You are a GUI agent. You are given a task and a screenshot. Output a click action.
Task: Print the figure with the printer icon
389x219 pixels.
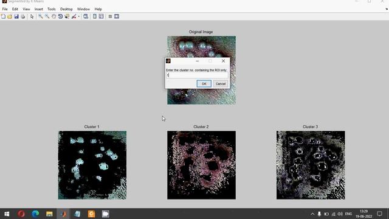23,16
